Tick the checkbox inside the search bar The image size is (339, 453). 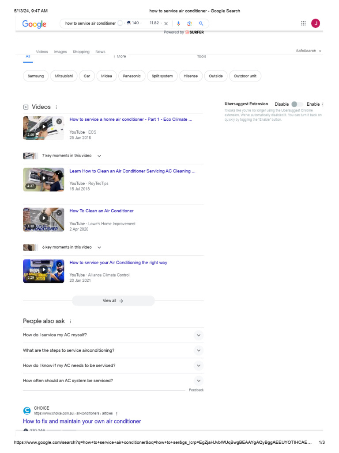coord(120,23)
